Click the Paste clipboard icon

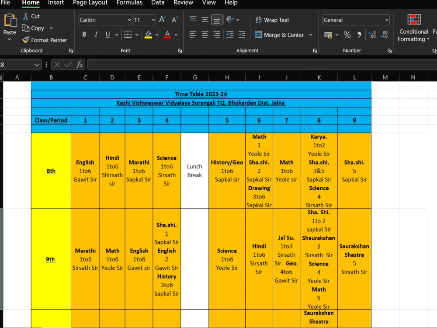click(10, 20)
